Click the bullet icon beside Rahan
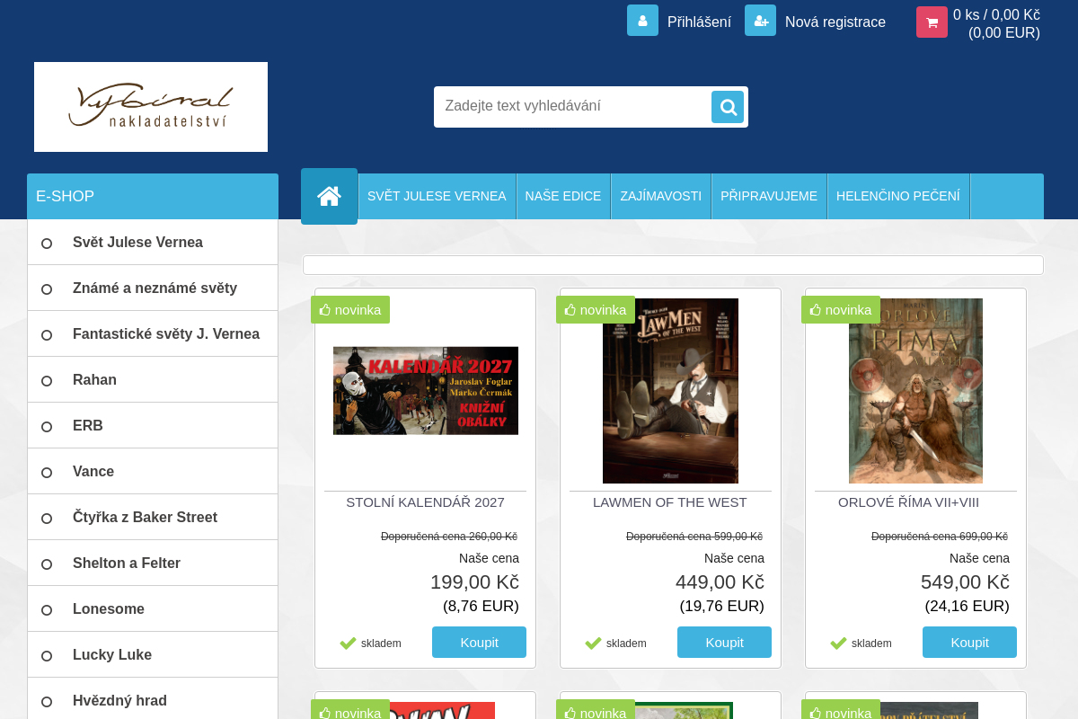This screenshot has height=719, width=1078. point(47,381)
